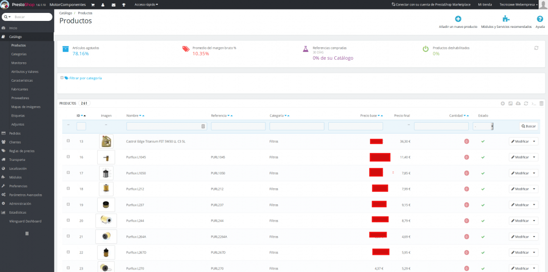Click the refresh list icon in table toolbar
This screenshot has width=548, height=272.
click(x=526, y=104)
